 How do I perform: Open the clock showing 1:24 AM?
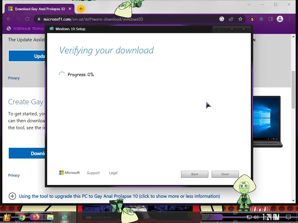[x=271, y=217]
